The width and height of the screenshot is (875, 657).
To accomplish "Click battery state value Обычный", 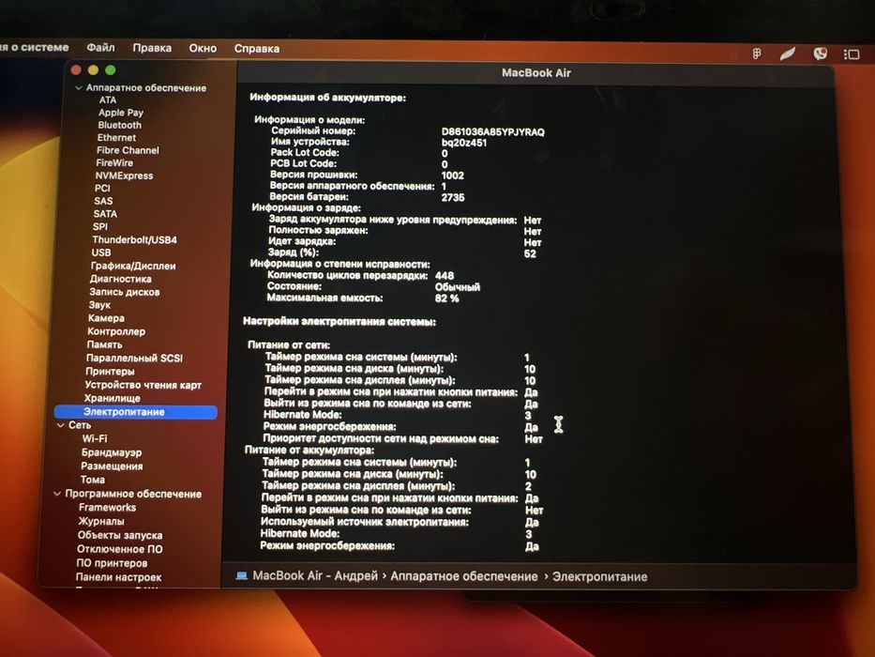I will (x=458, y=287).
